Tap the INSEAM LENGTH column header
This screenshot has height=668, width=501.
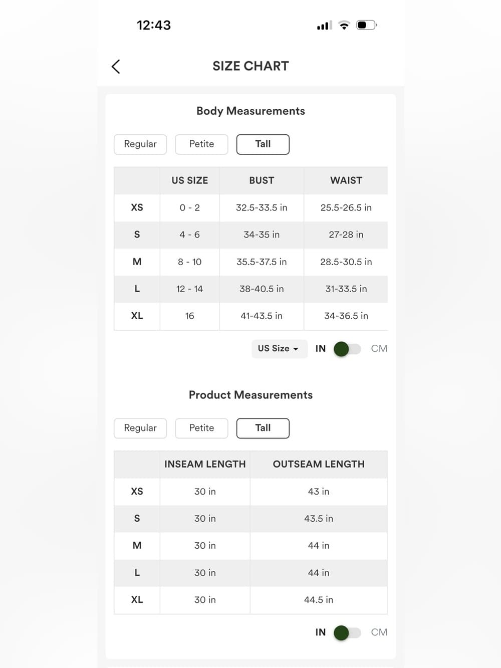[205, 465]
